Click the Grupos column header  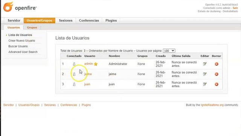point(142,56)
